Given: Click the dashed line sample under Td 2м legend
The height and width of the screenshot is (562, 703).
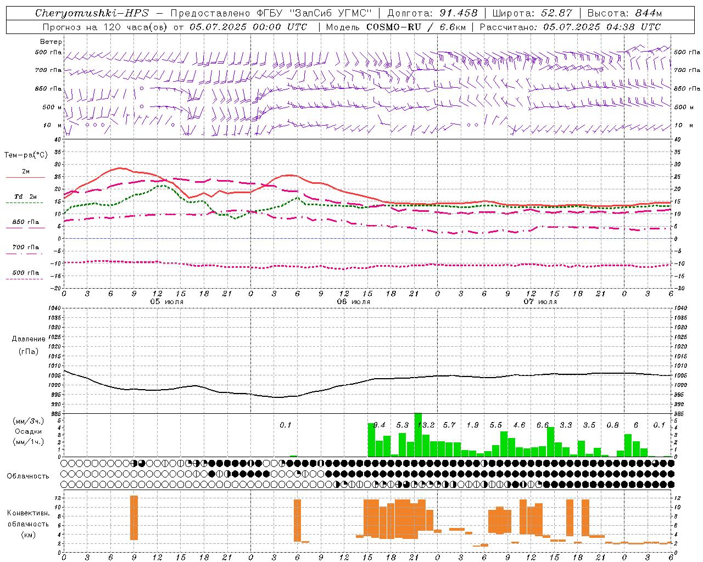Looking at the screenshot, I should (24, 203).
